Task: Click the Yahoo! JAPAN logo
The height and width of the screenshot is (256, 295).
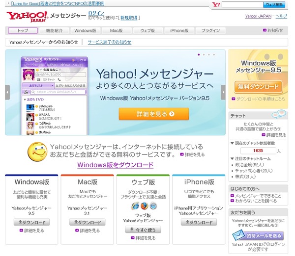Action: coord(27,16)
